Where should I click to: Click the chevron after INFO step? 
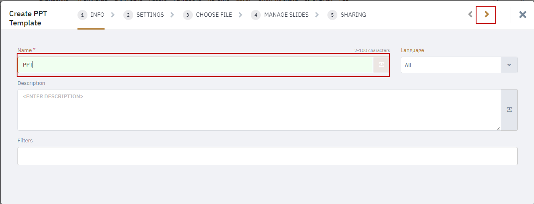[x=112, y=15]
